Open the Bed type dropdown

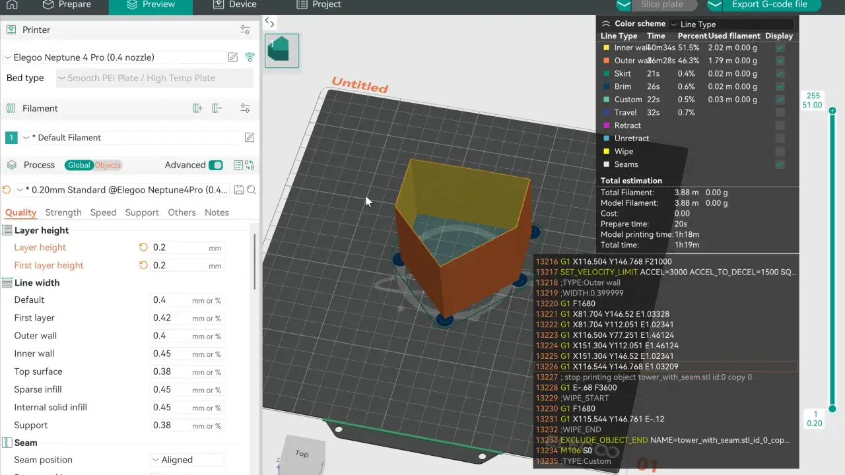154,78
